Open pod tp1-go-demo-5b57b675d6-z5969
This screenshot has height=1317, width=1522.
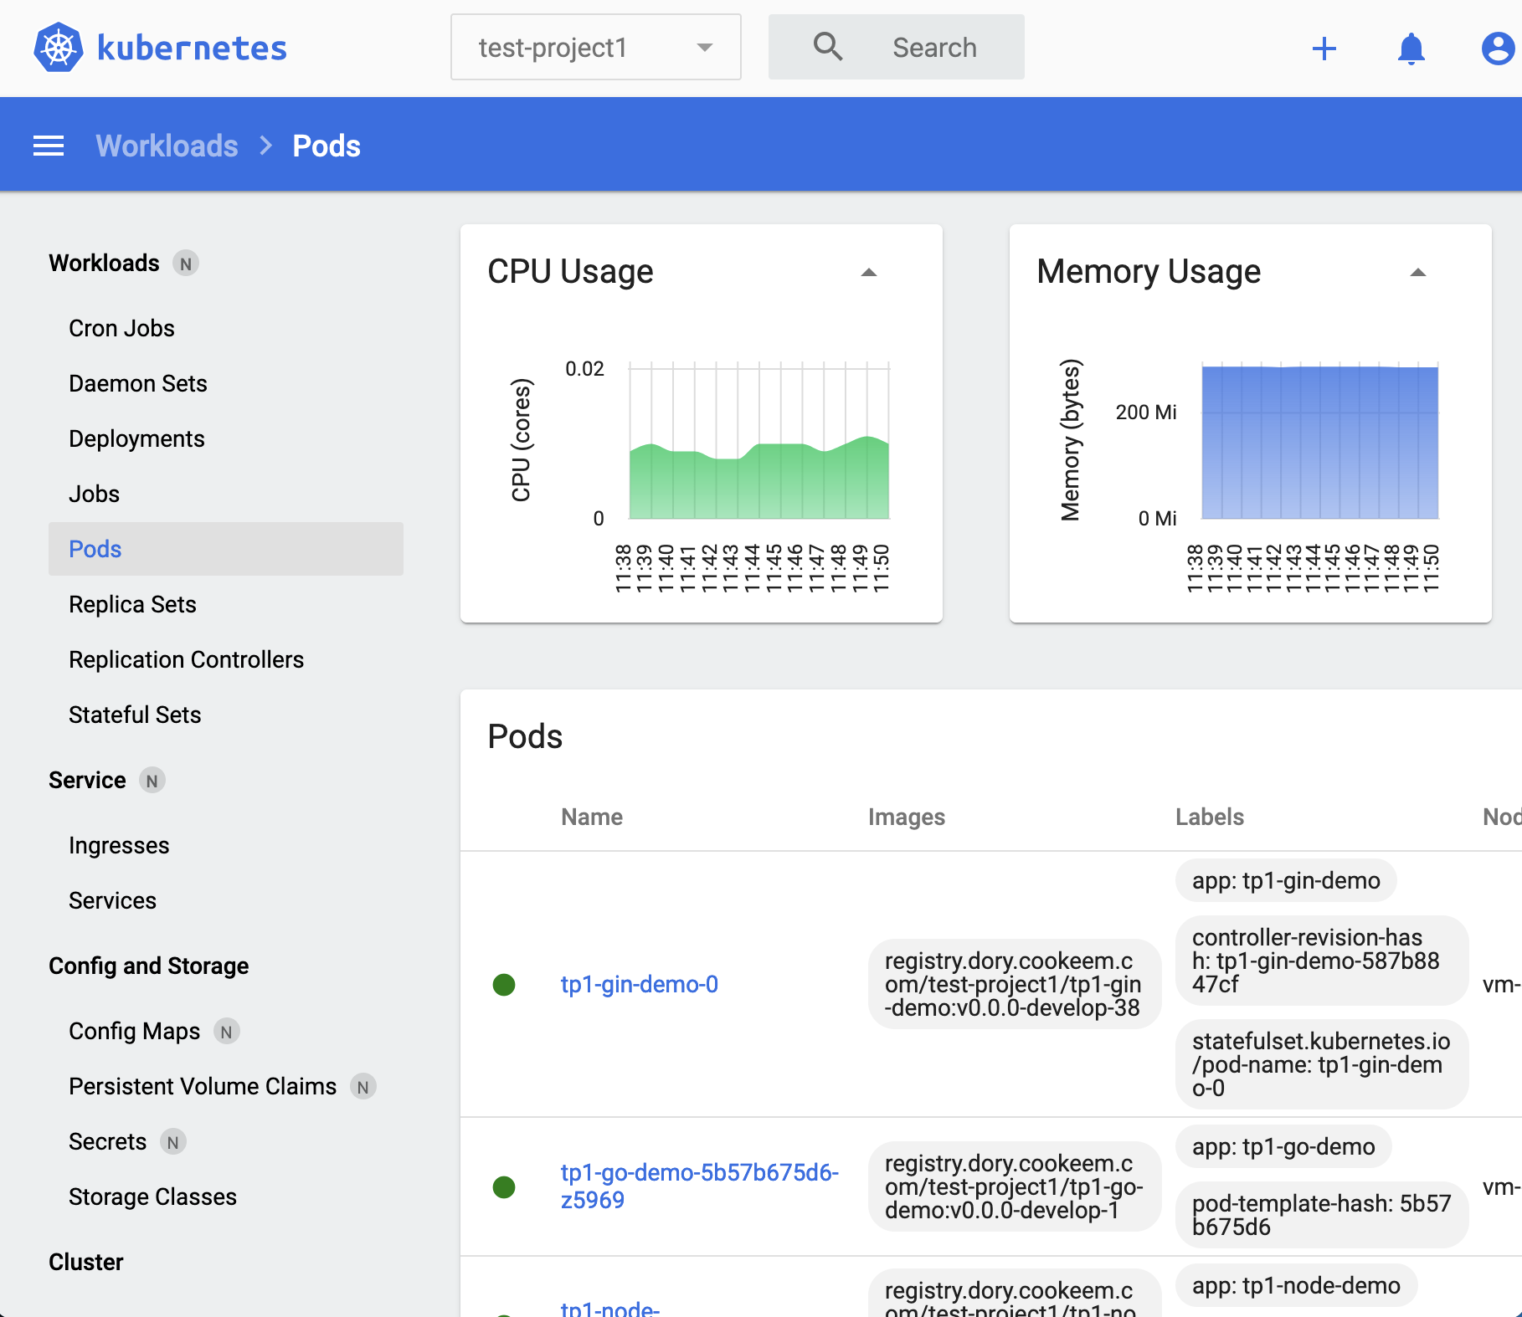click(699, 1186)
